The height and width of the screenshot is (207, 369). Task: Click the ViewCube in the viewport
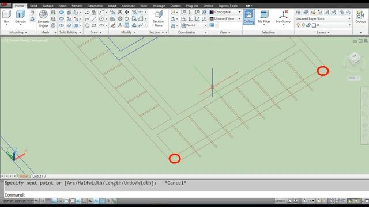point(354,59)
